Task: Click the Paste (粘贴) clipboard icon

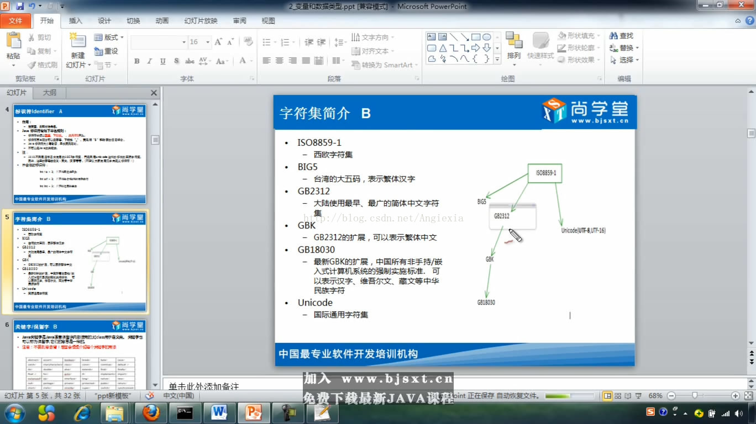Action: (x=13, y=41)
